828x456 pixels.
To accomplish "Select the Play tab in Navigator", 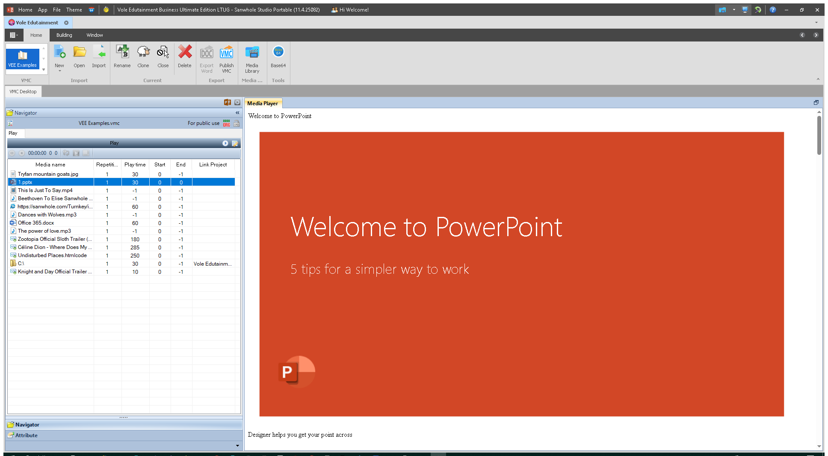I will coord(13,133).
